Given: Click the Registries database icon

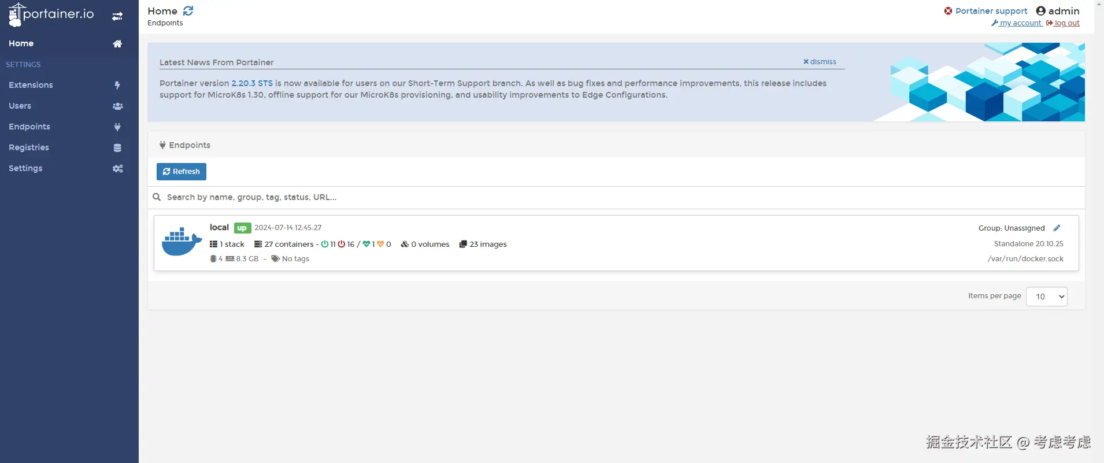Looking at the screenshot, I should tap(117, 148).
